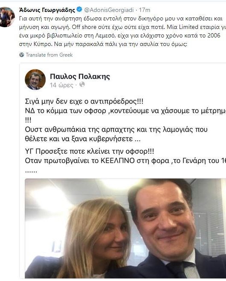Select Translate from Greek
This screenshot has width=226, height=281.
point(49,55)
